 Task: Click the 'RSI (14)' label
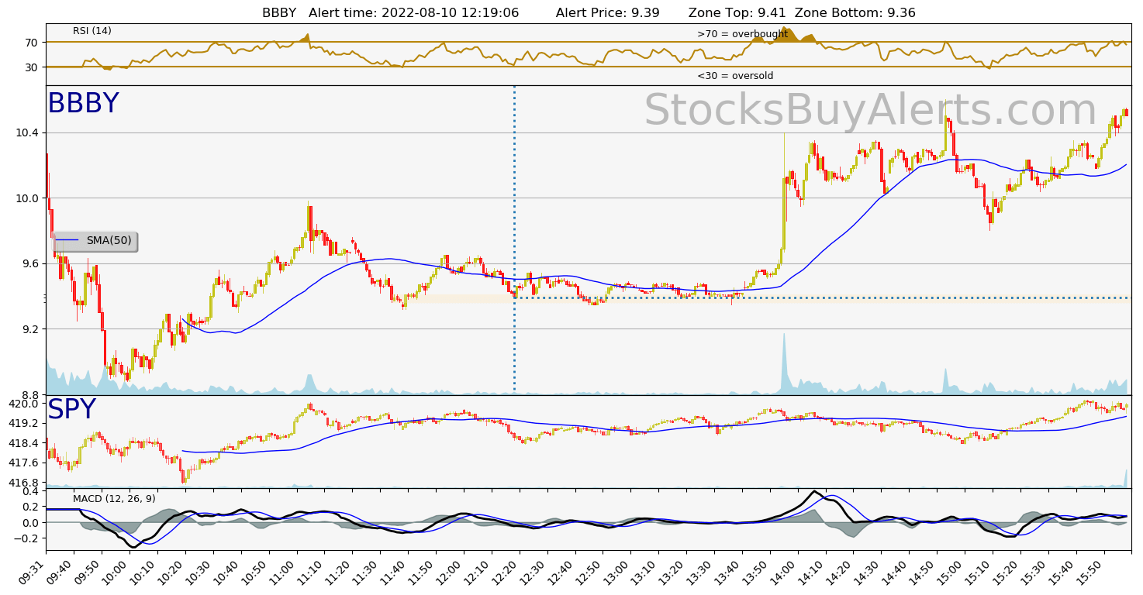(x=92, y=31)
